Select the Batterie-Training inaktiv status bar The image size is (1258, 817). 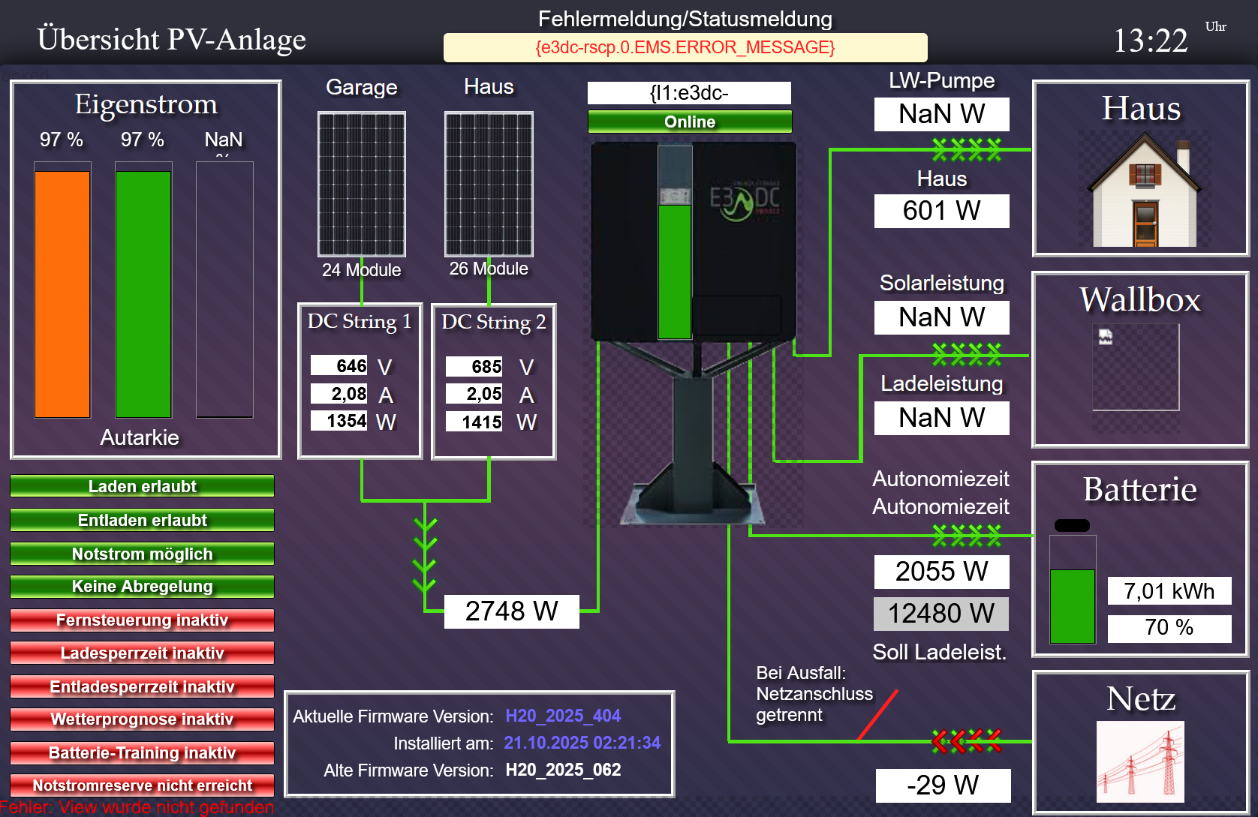pyautogui.click(x=142, y=752)
